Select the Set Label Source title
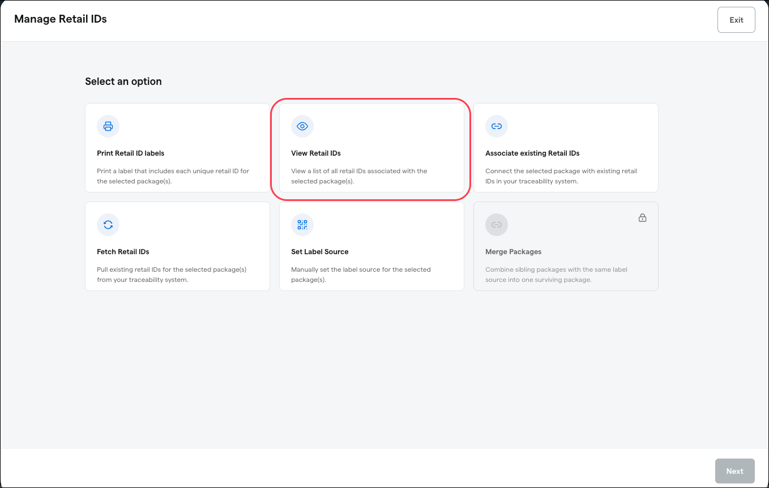769x488 pixels. point(320,252)
